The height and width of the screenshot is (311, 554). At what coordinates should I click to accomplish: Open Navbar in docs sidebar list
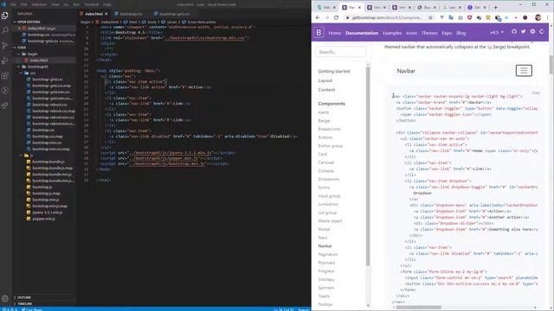[x=325, y=245]
